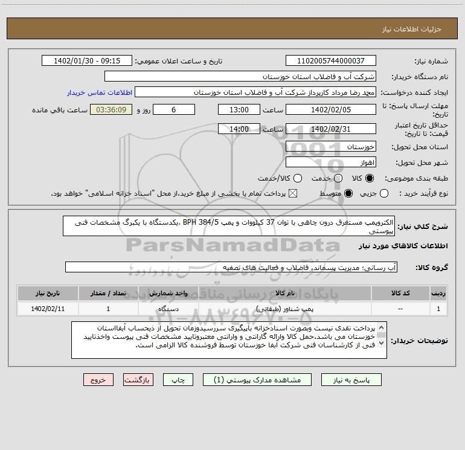Click delivery province field خوزستان

click(331, 147)
